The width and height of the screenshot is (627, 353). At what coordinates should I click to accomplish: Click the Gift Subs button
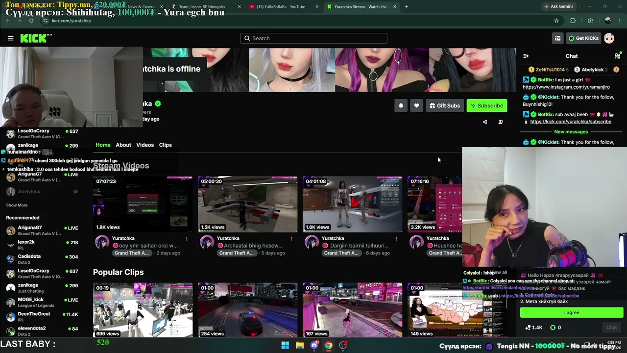(x=445, y=105)
